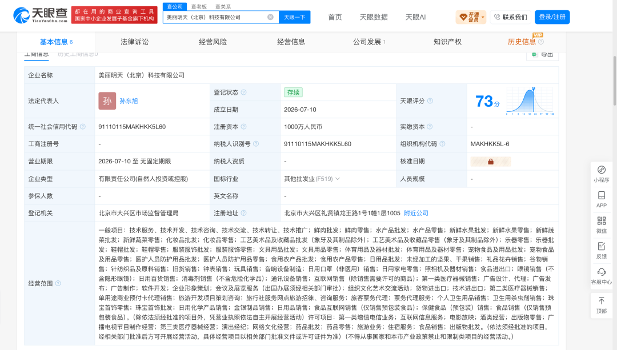Open the 天眼AI menu

[415, 17]
